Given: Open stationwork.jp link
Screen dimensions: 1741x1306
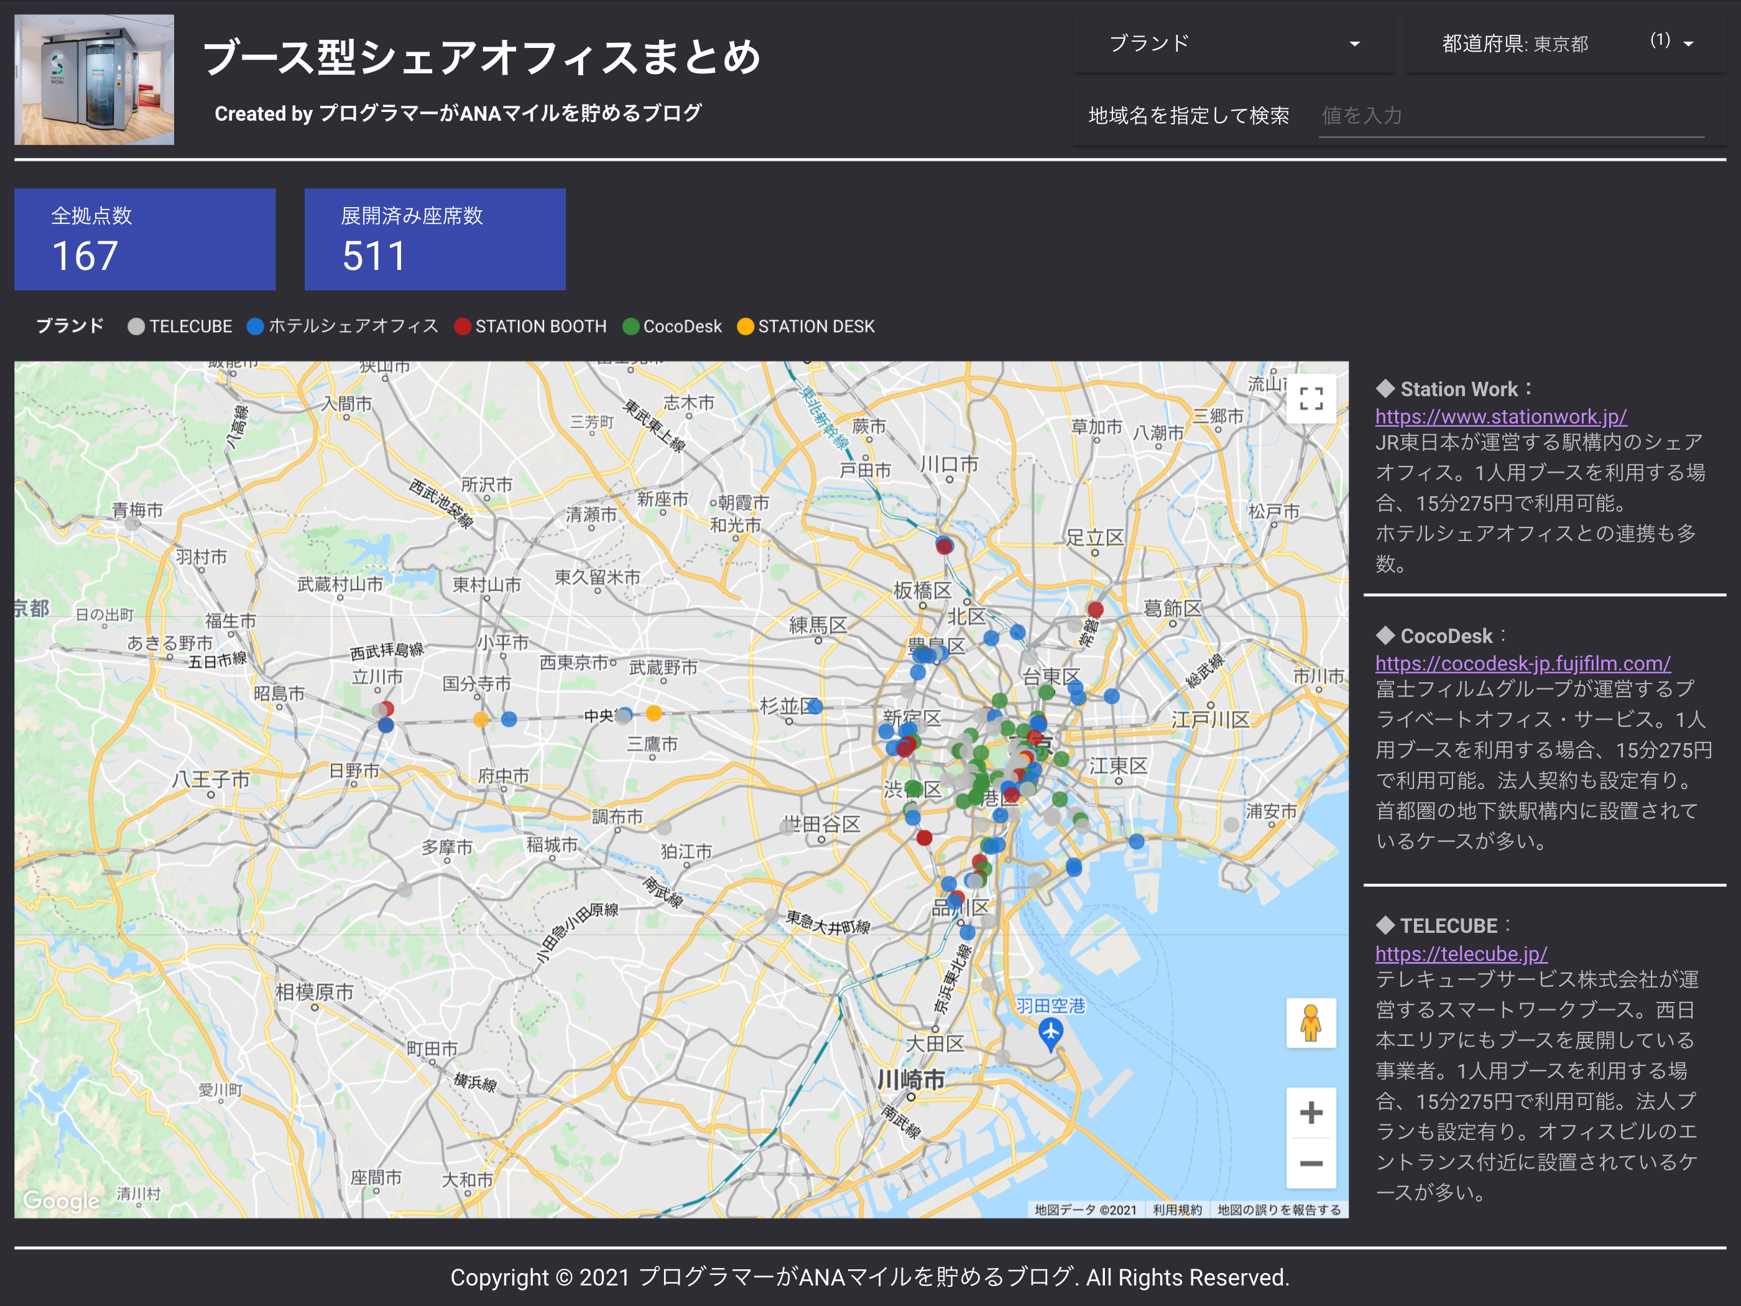Looking at the screenshot, I should (1500, 417).
